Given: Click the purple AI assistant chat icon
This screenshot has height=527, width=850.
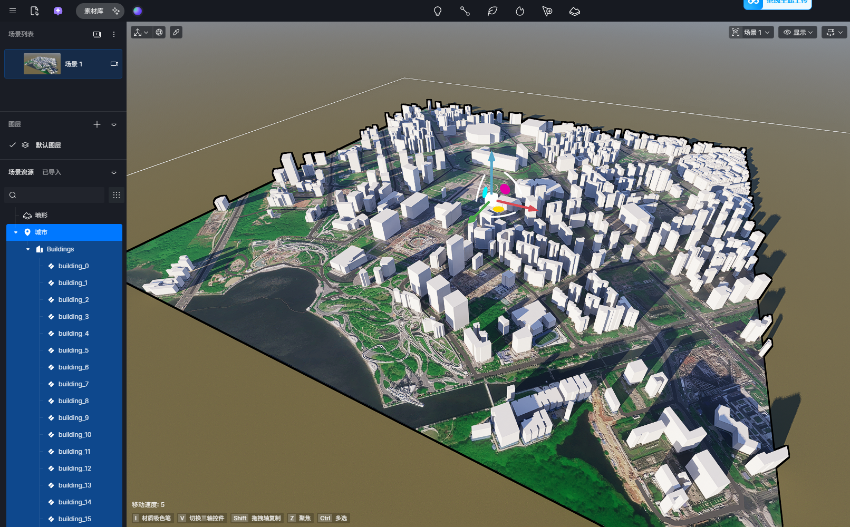Looking at the screenshot, I should point(58,11).
